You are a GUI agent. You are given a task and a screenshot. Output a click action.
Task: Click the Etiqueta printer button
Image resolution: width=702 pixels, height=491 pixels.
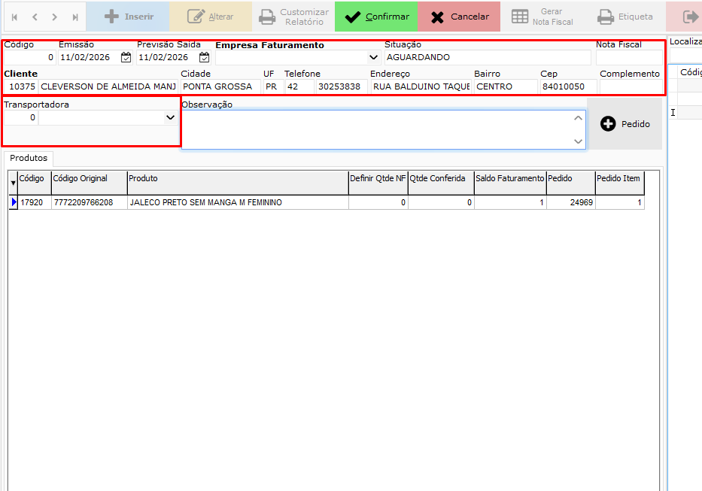pos(625,17)
